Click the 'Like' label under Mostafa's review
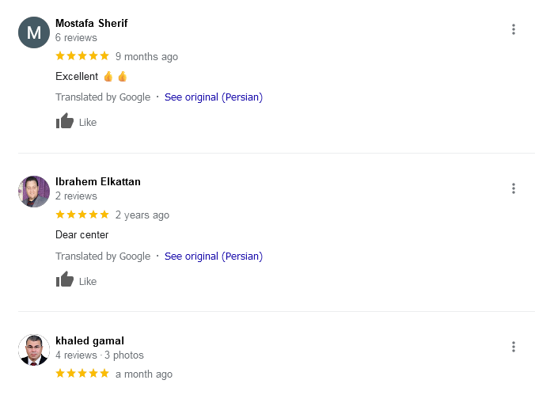The image size is (535, 399). [88, 123]
